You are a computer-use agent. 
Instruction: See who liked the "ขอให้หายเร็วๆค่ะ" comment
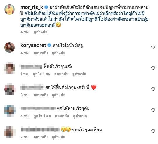tap(42, 116)
